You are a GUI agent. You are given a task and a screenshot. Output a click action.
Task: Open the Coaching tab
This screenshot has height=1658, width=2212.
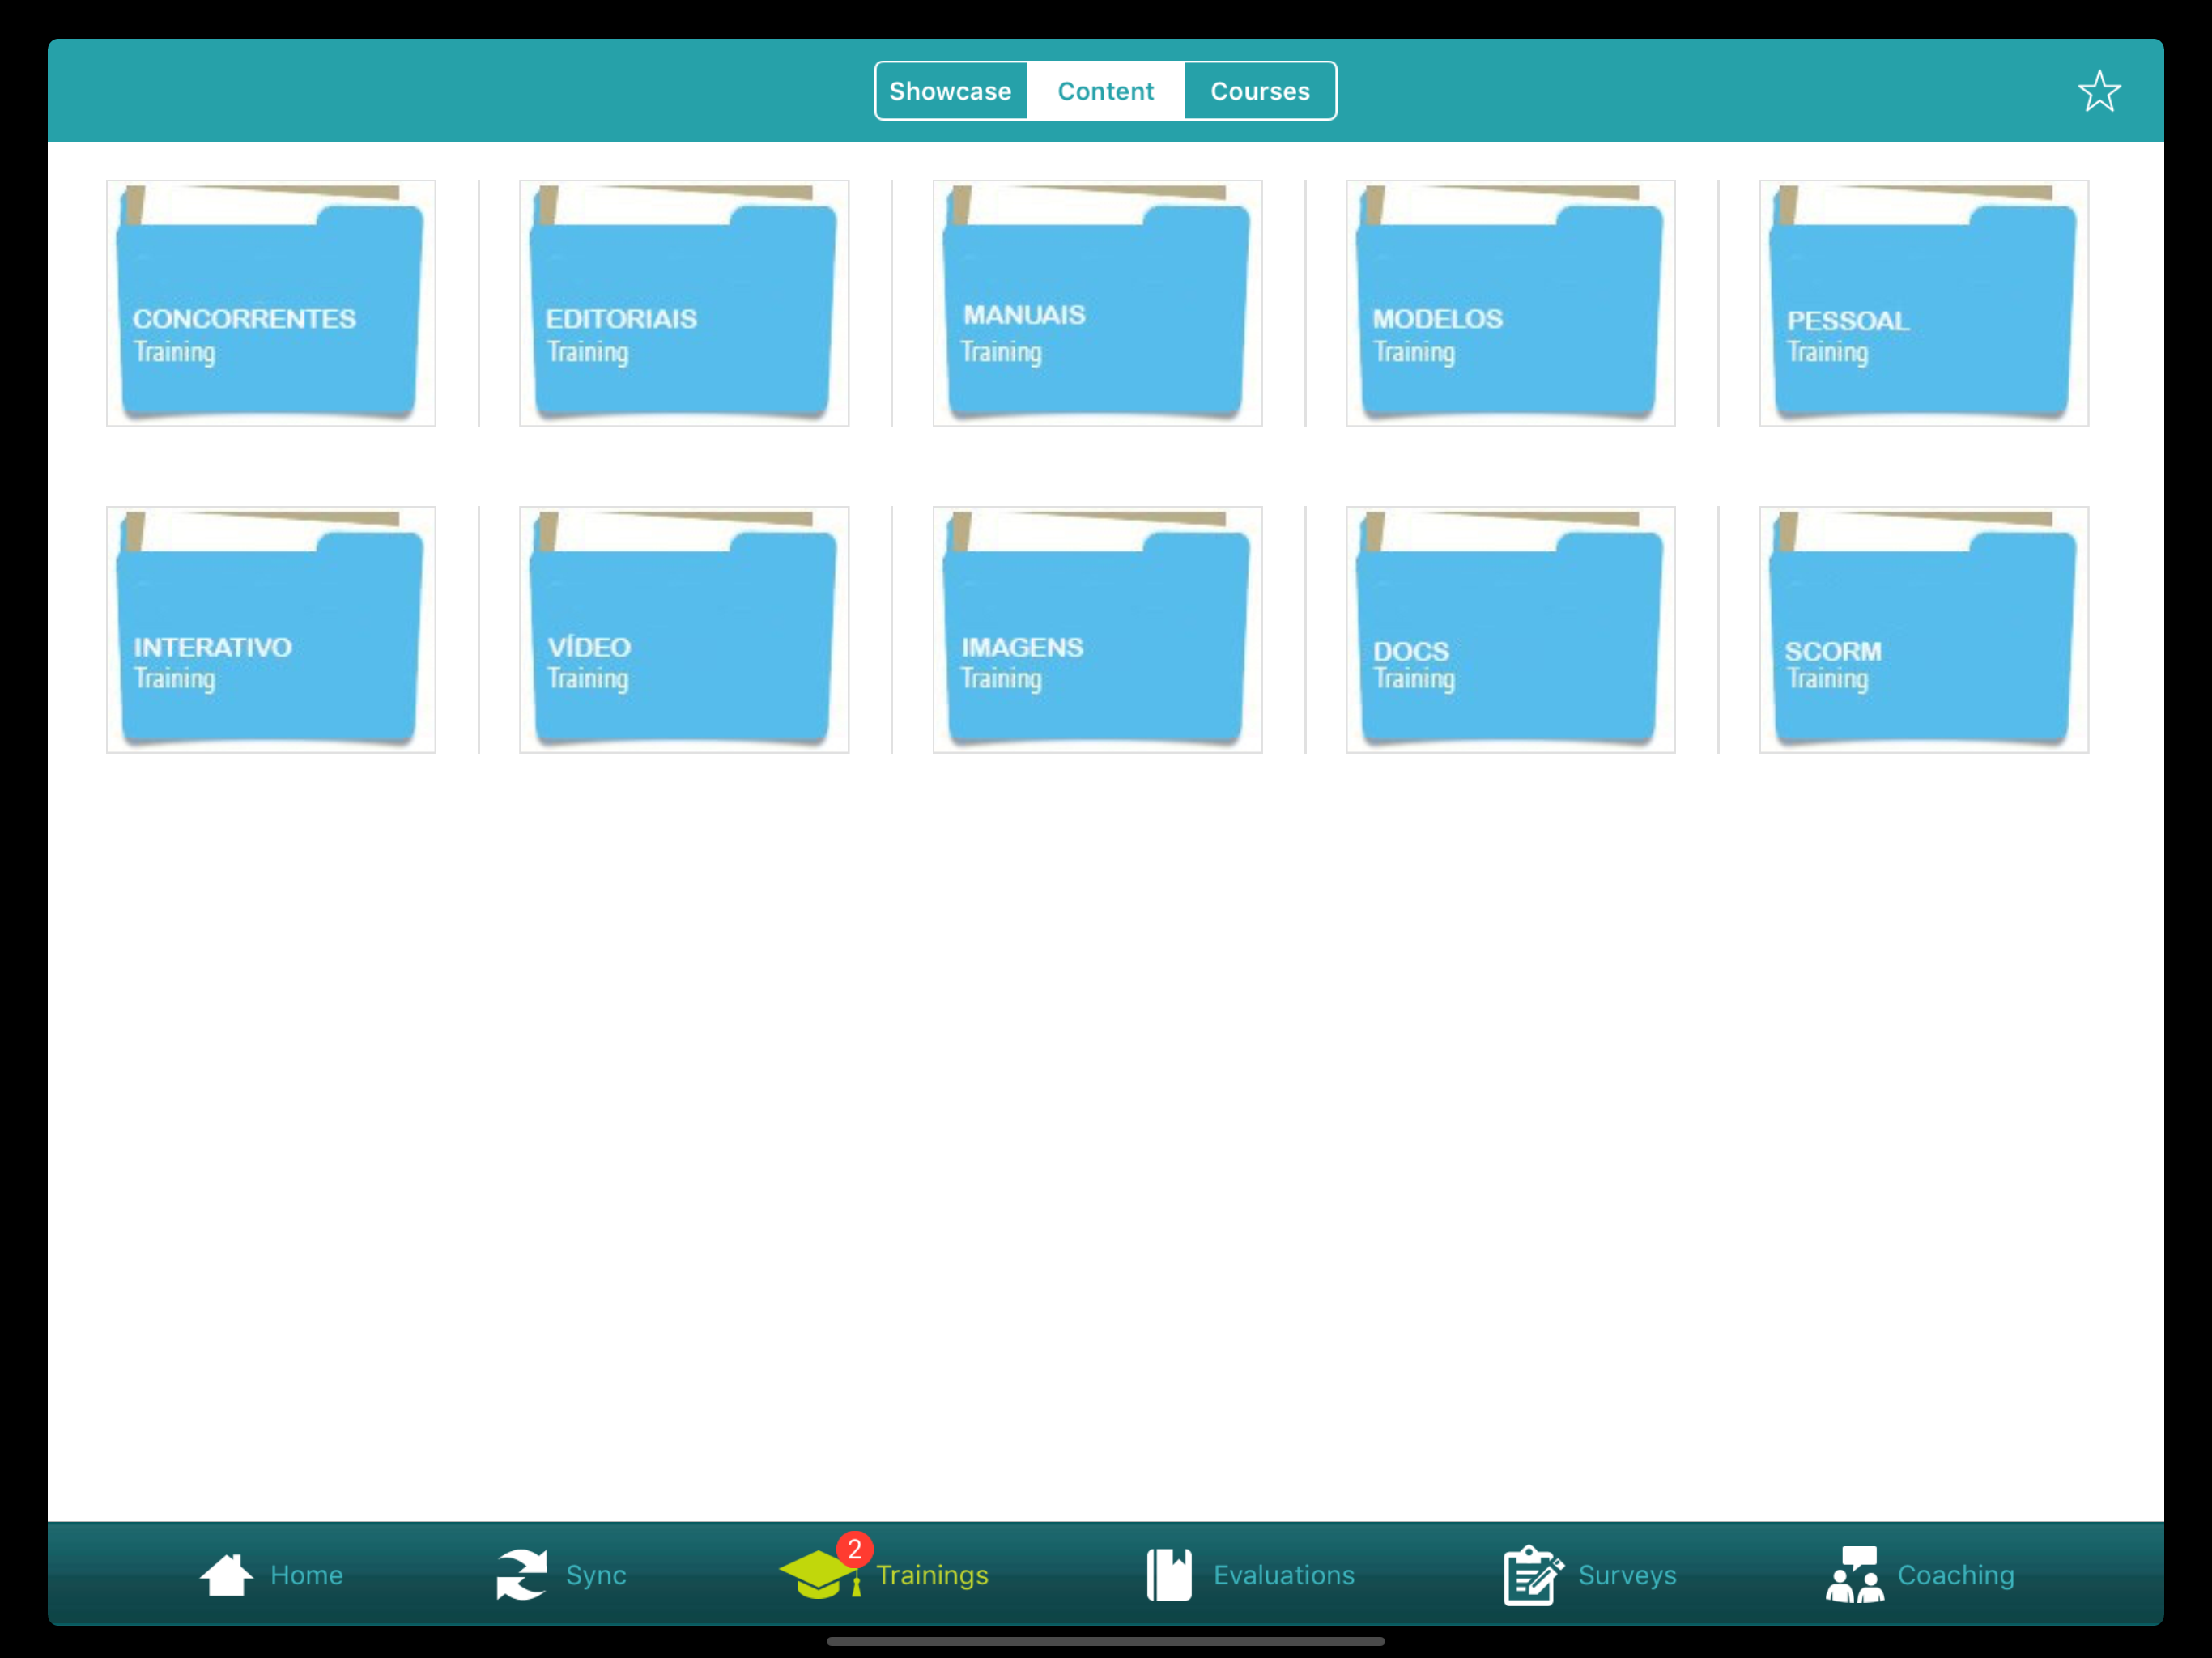click(x=1920, y=1574)
